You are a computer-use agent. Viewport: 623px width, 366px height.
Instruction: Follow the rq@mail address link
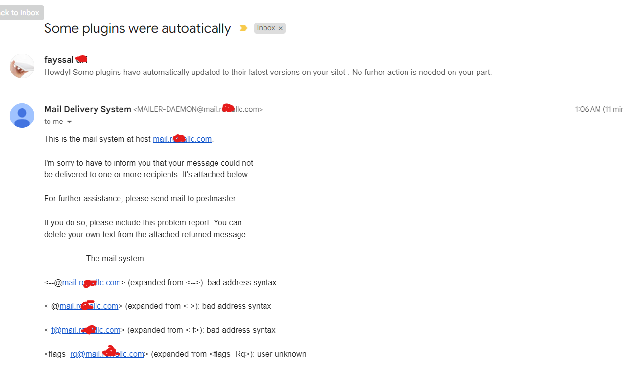[x=107, y=354]
